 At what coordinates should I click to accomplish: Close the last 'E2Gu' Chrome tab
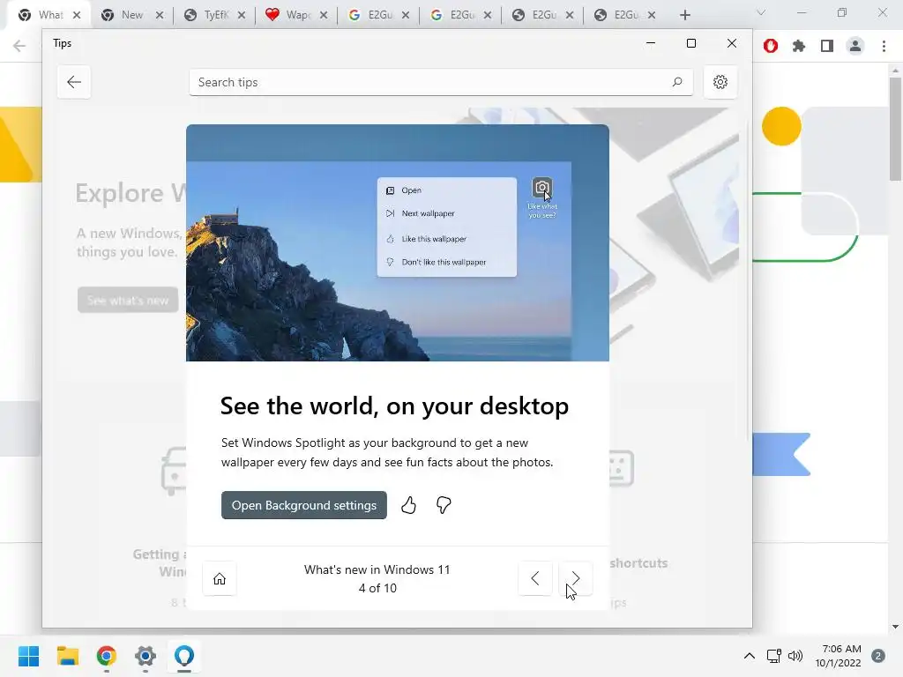click(652, 15)
